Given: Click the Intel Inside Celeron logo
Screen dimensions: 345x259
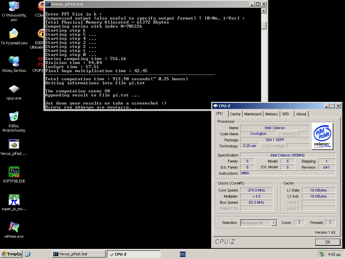Looking at the screenshot, I should tap(322, 136).
